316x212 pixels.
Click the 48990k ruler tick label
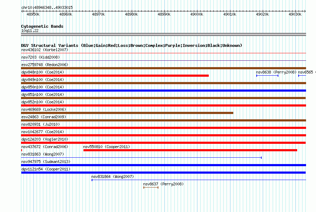click(x=164, y=14)
